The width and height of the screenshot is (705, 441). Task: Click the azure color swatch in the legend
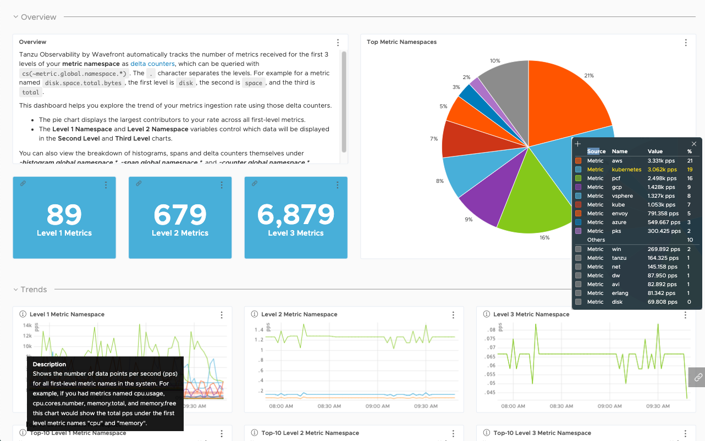coord(578,222)
